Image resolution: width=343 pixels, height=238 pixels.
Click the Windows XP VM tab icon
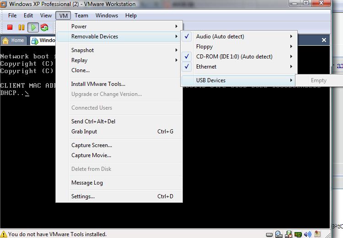(x=35, y=41)
